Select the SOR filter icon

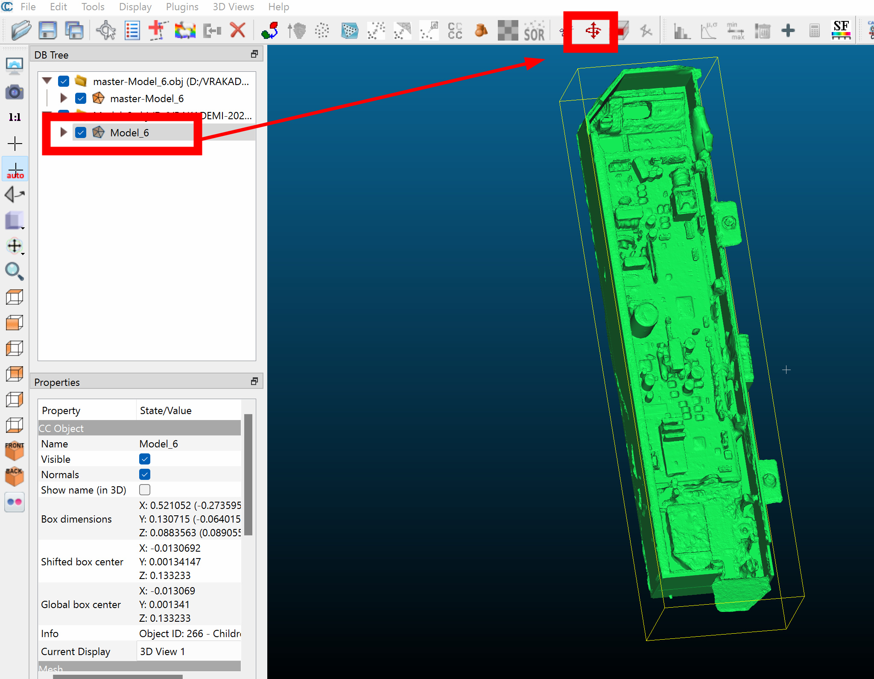tap(534, 31)
